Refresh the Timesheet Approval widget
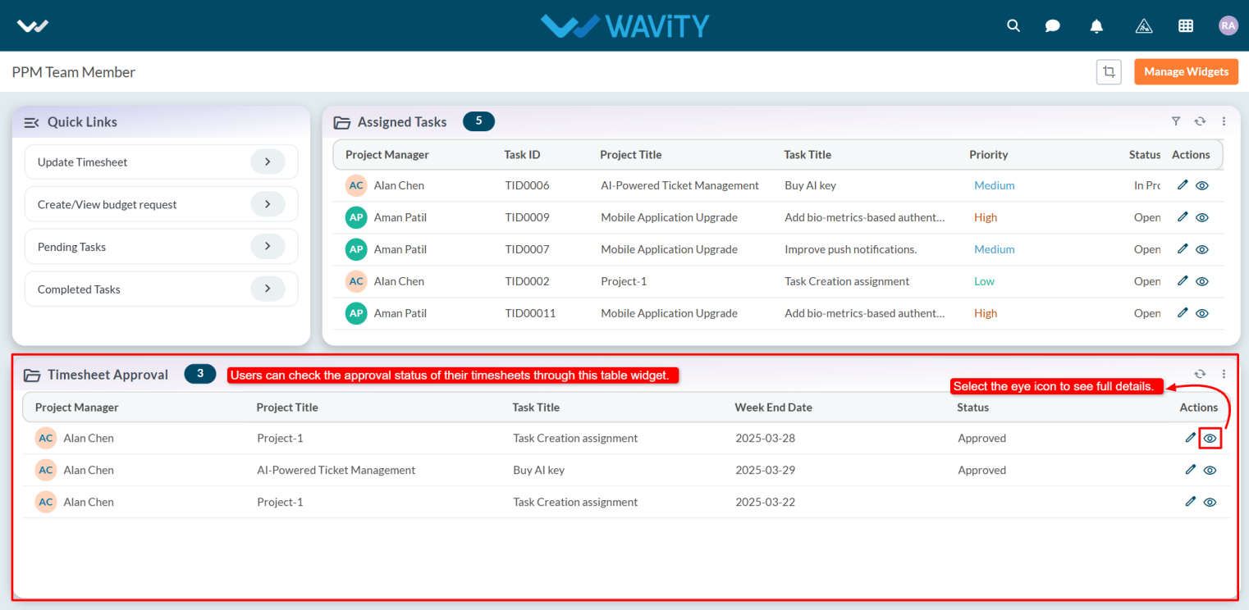 point(1200,374)
